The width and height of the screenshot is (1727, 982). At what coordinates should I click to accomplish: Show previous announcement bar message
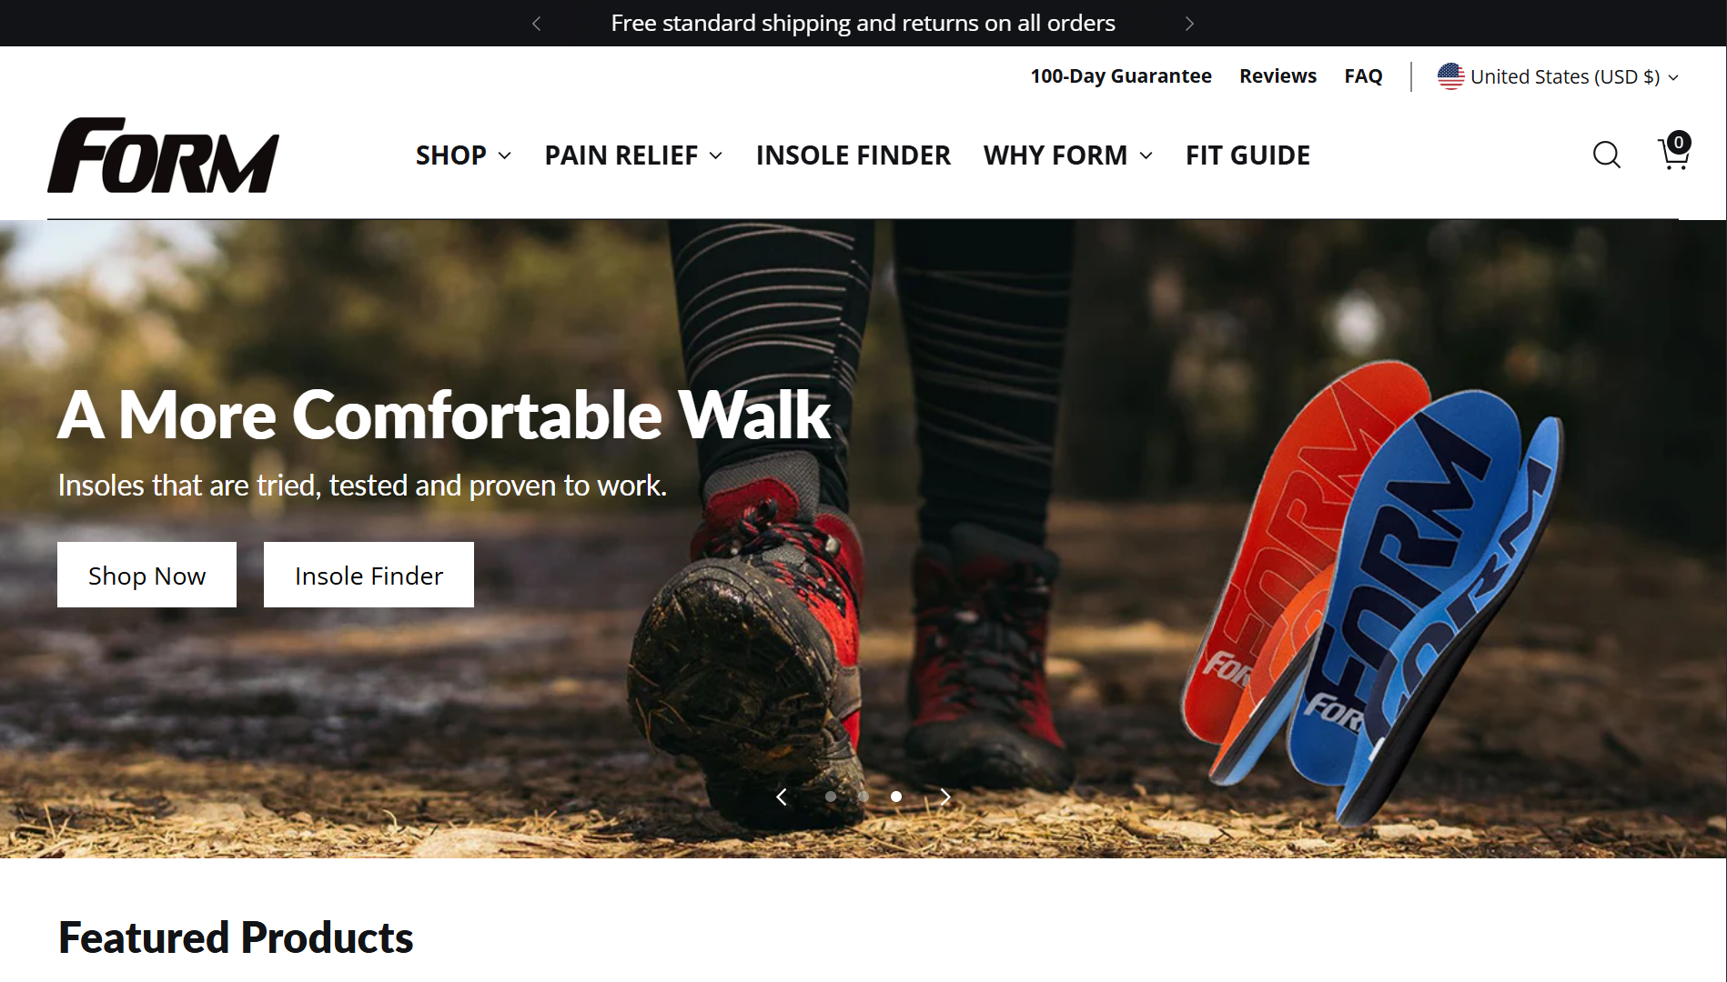pyautogui.click(x=537, y=24)
